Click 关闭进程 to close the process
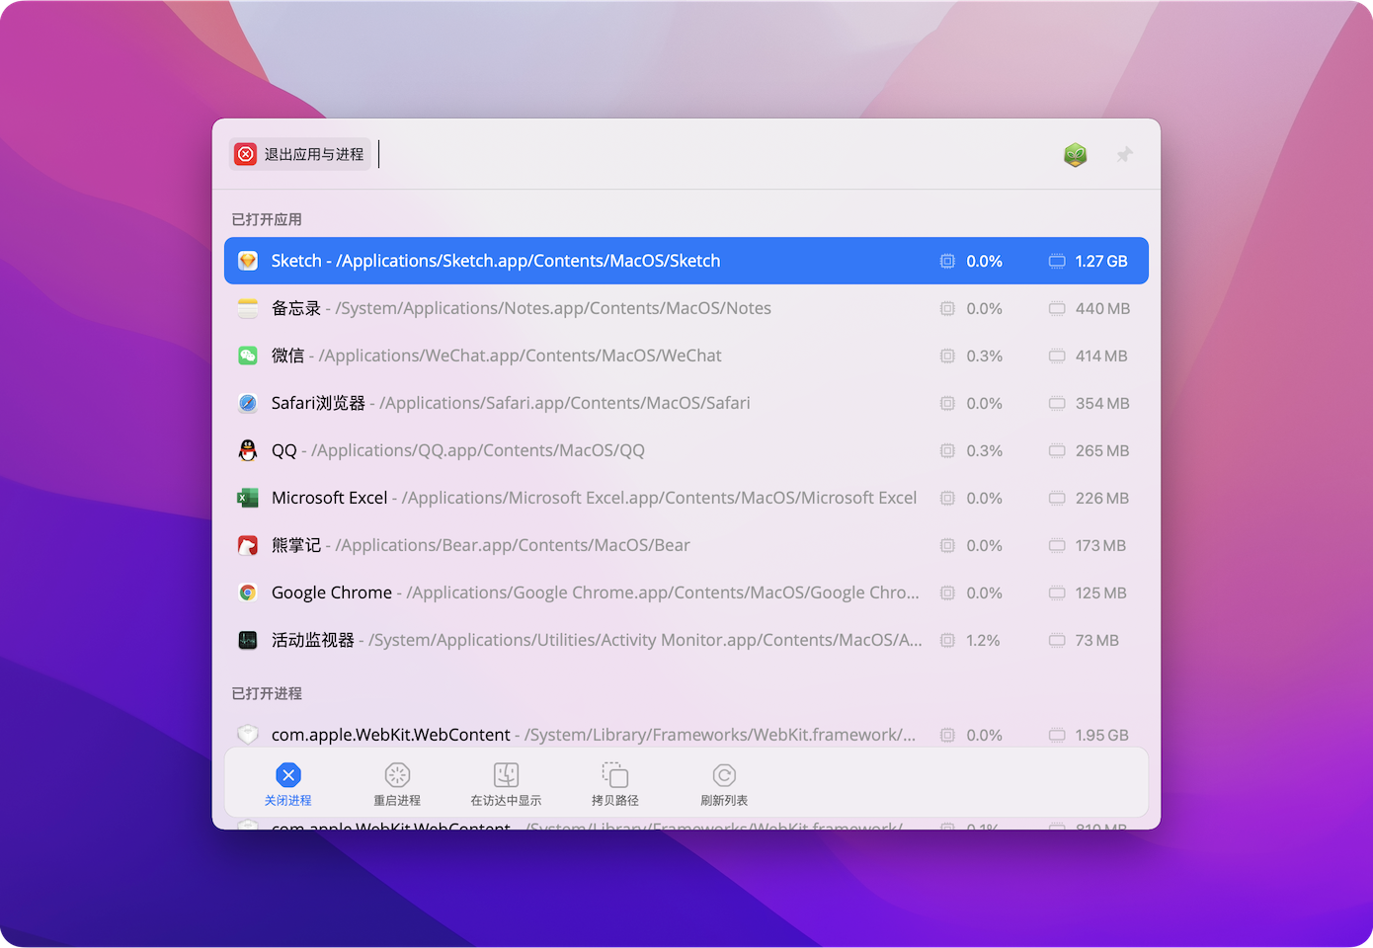This screenshot has width=1373, height=948. [x=288, y=785]
